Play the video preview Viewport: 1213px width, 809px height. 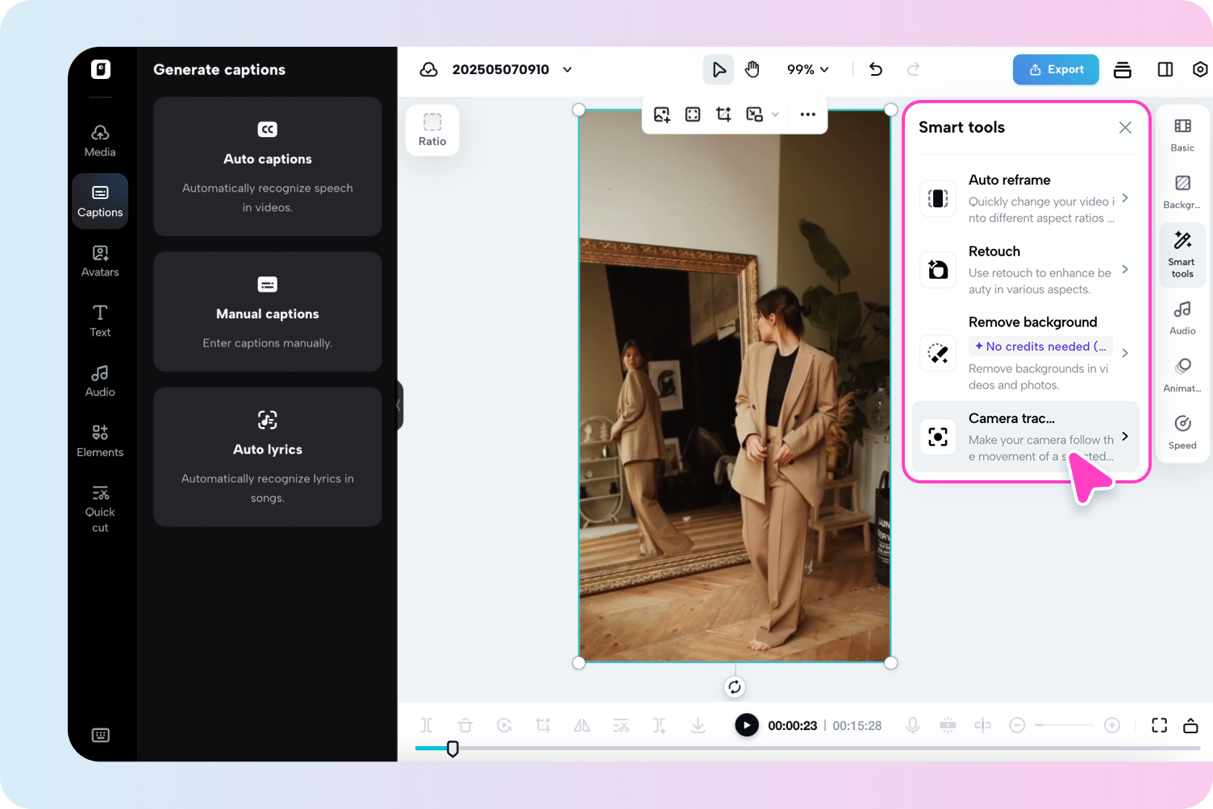click(747, 725)
